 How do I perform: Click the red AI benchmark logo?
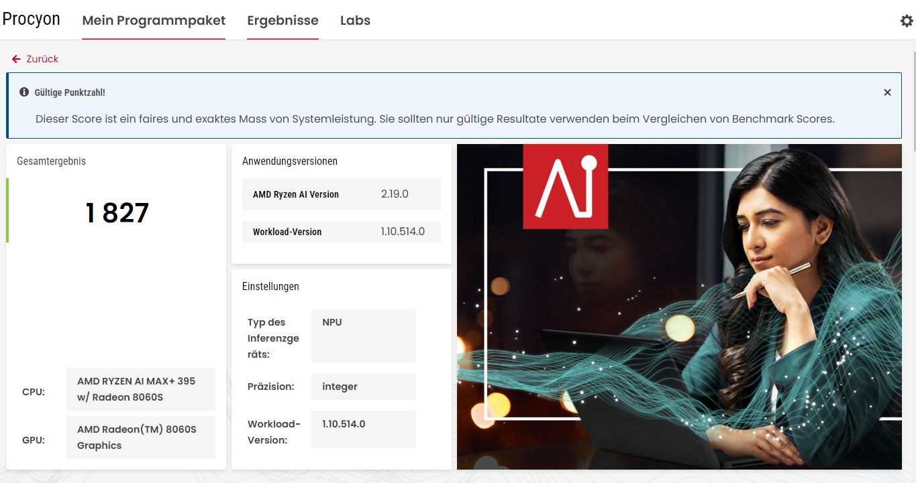(x=565, y=186)
